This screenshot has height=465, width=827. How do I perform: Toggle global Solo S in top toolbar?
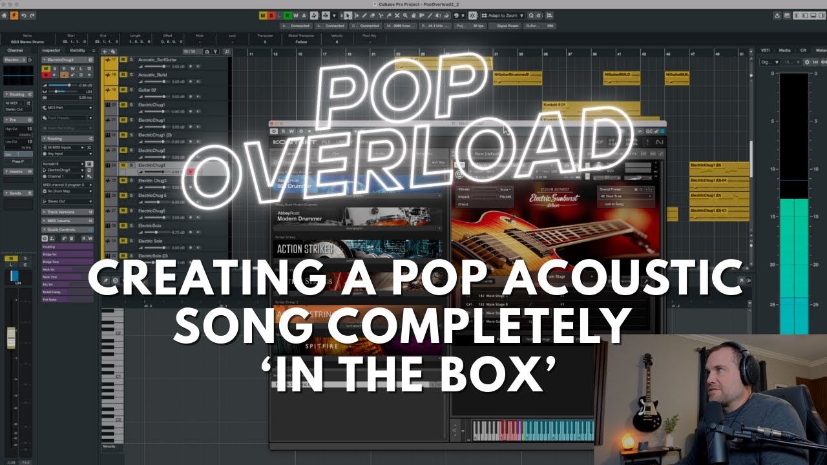[271, 15]
